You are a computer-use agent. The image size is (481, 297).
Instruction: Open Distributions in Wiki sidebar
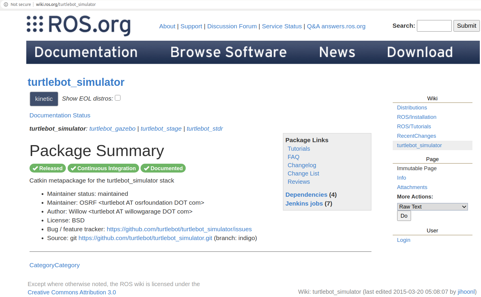tap(412, 108)
